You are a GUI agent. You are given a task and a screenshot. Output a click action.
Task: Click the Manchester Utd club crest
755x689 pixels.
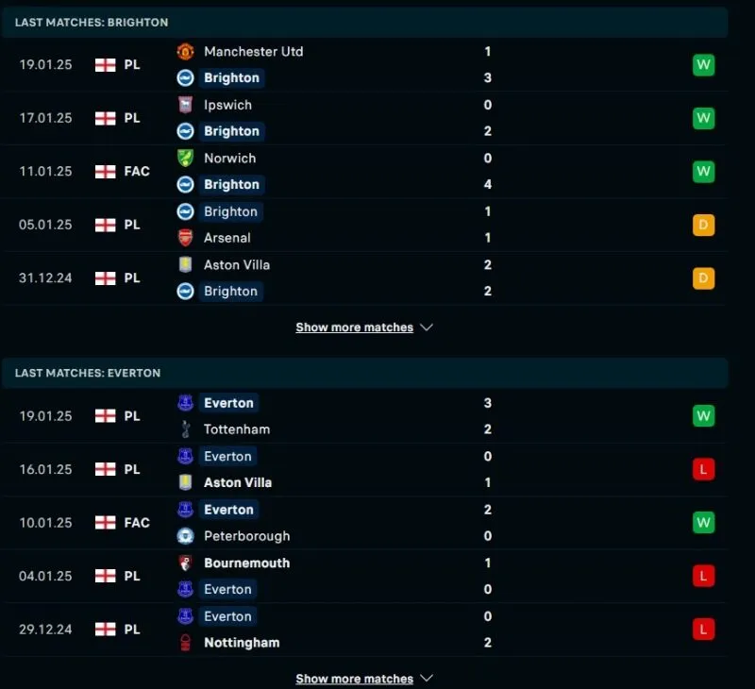coord(185,52)
